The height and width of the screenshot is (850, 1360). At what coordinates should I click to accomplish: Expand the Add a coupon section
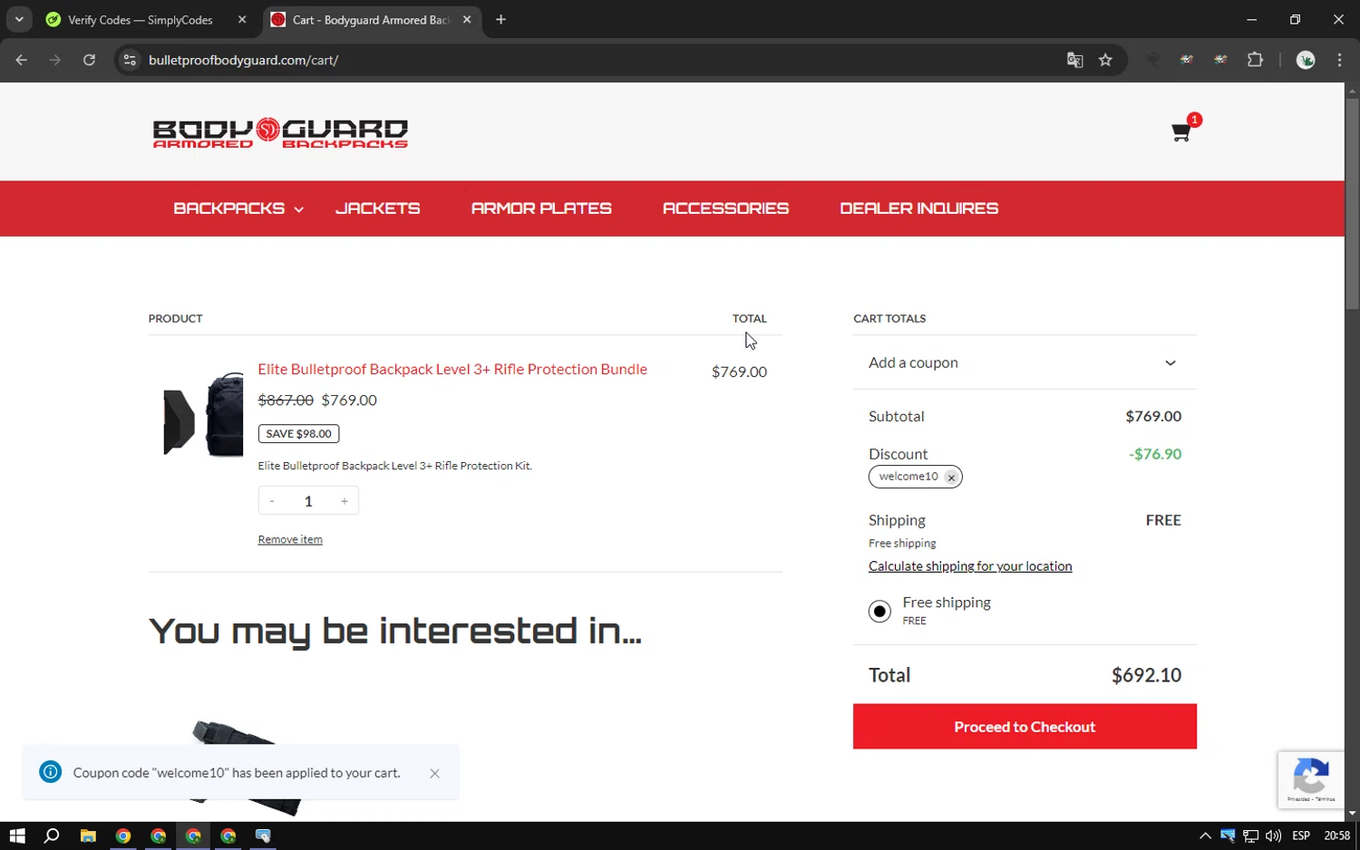point(1025,362)
